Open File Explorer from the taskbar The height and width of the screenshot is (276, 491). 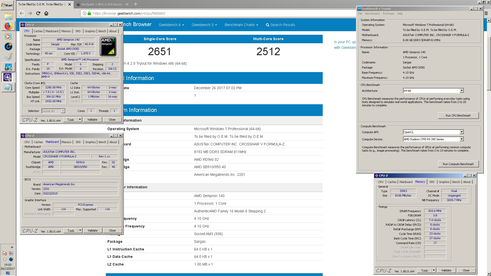coord(8,16)
